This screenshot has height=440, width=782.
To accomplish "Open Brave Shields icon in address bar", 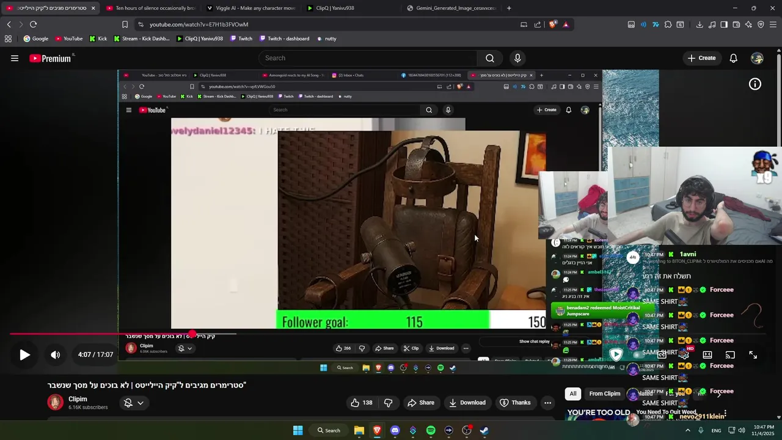I will 553,24.
